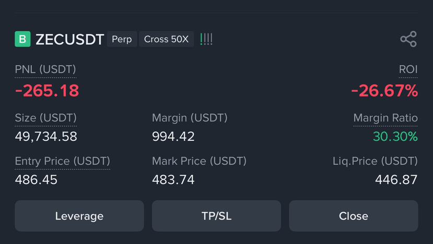Screen dimensions: 433x244
Task: Tap the Perp contract type tag
Action: pos(122,39)
